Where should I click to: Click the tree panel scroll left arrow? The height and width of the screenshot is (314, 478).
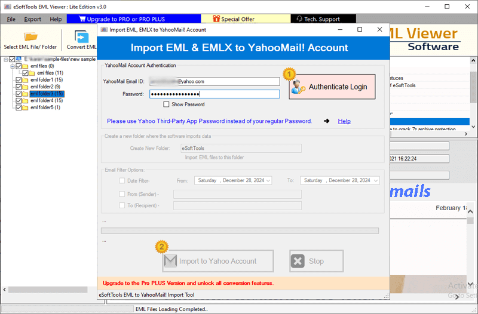[x=4, y=290]
